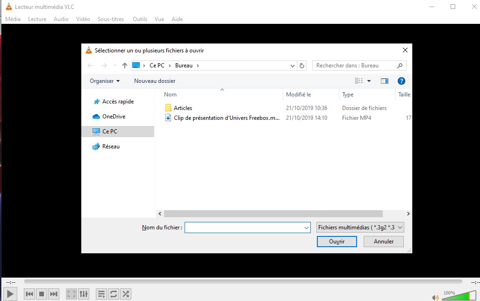
Task: Refresh the Bureau folder listing
Action: click(302, 66)
